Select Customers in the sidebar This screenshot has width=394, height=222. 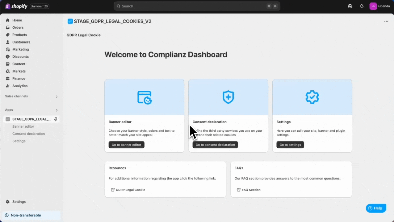21,42
